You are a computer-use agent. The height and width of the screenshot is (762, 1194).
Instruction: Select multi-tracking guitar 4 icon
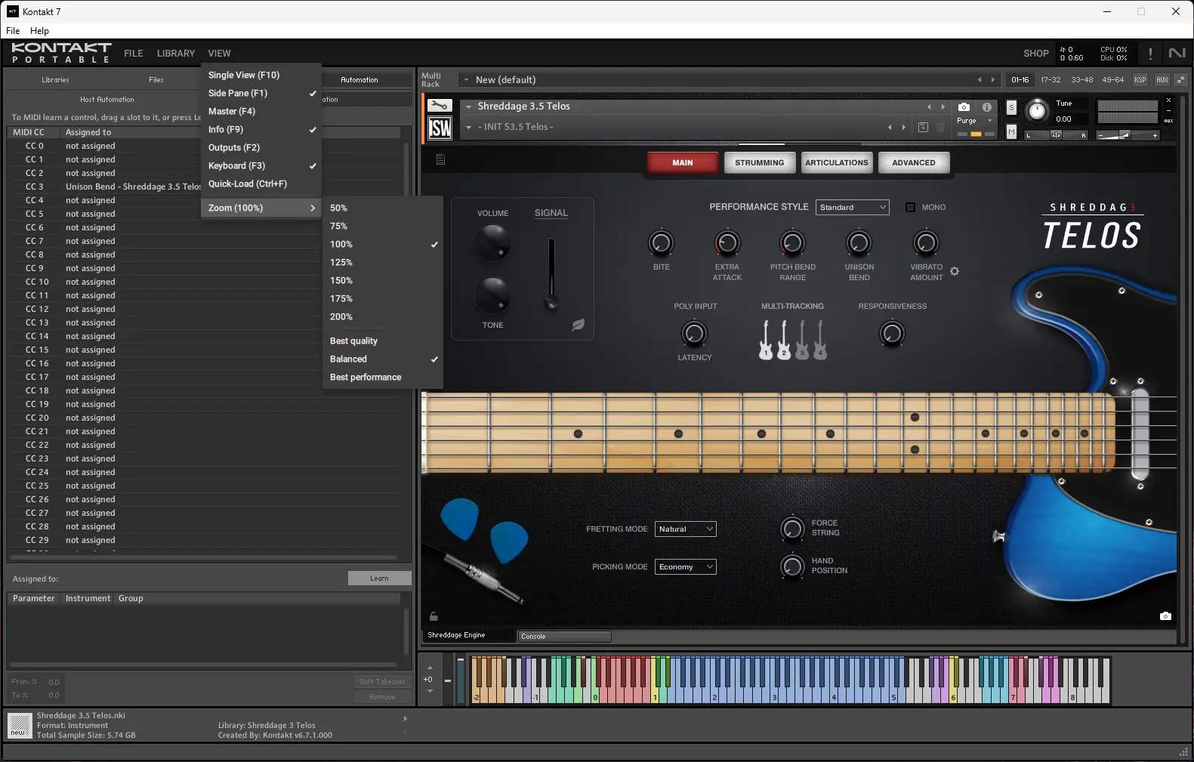(820, 340)
